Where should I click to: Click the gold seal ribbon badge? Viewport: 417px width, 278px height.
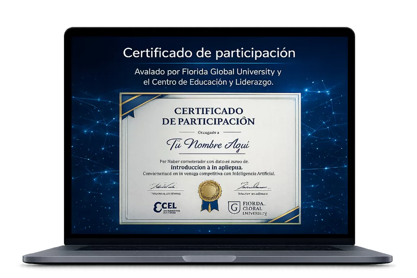(210, 196)
